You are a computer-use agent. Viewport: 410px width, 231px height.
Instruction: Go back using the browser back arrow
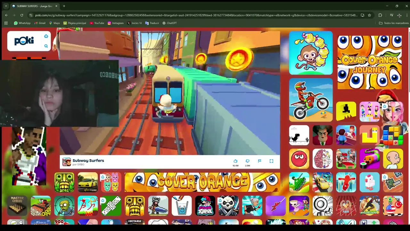pos(6,15)
